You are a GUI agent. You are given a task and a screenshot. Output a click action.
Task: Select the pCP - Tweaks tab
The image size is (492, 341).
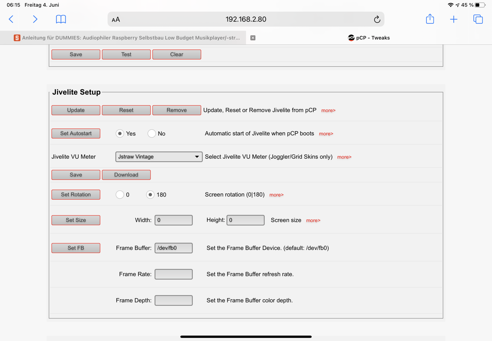click(369, 38)
